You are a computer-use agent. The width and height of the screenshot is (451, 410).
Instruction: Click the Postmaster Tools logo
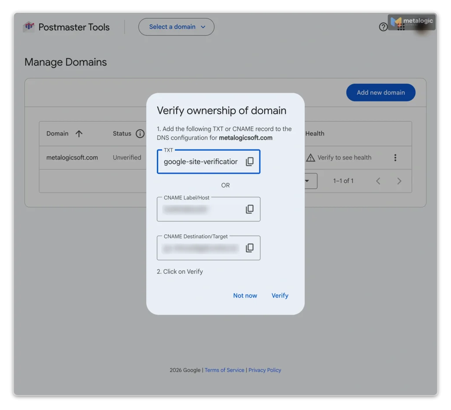[x=29, y=27]
